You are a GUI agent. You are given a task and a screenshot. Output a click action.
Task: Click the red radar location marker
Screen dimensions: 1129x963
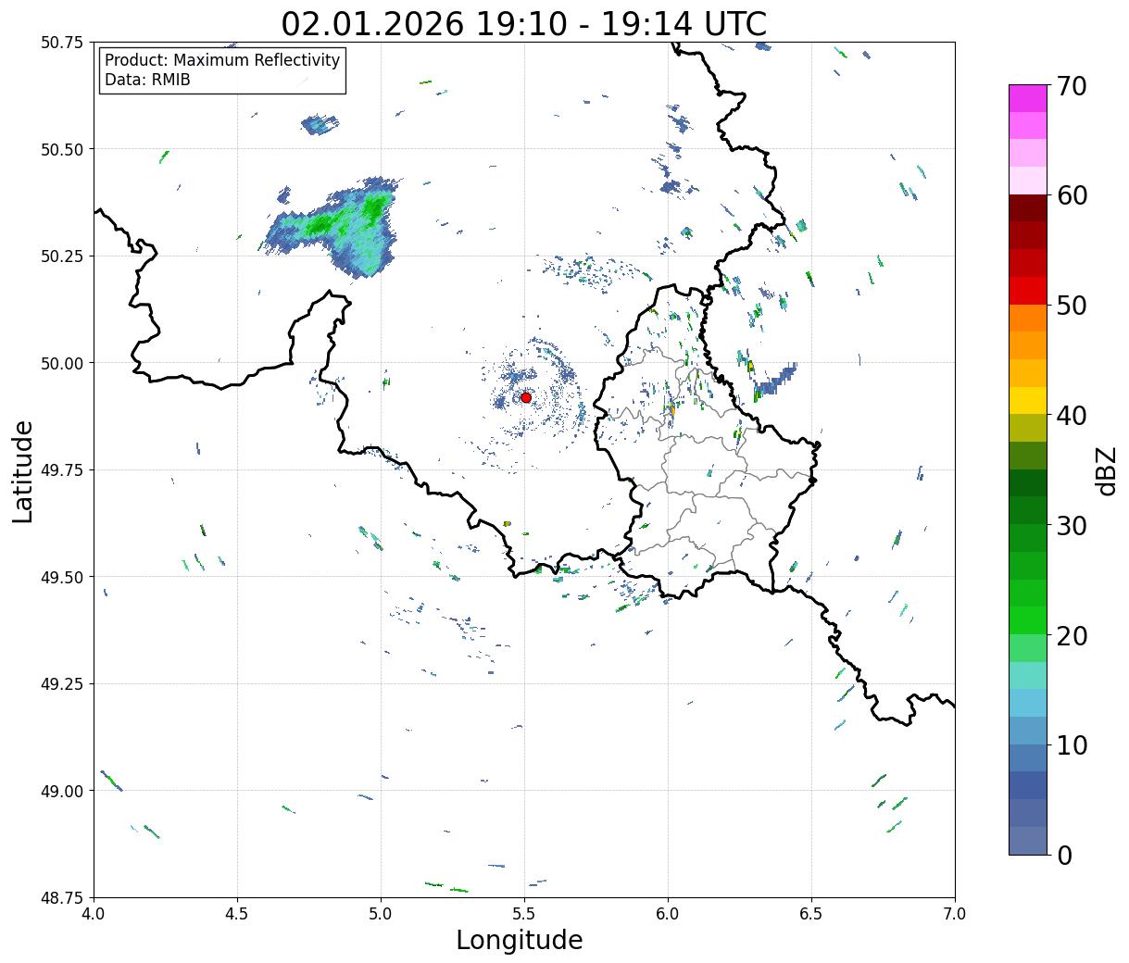point(526,397)
